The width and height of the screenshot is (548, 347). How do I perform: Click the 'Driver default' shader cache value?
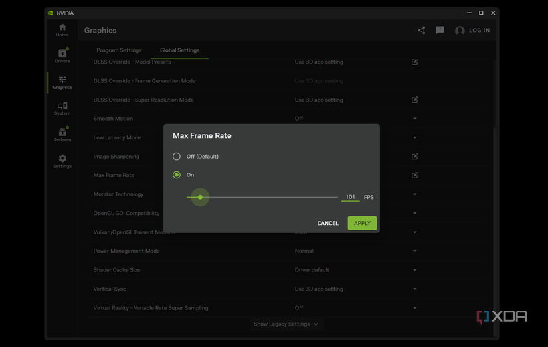pos(312,270)
